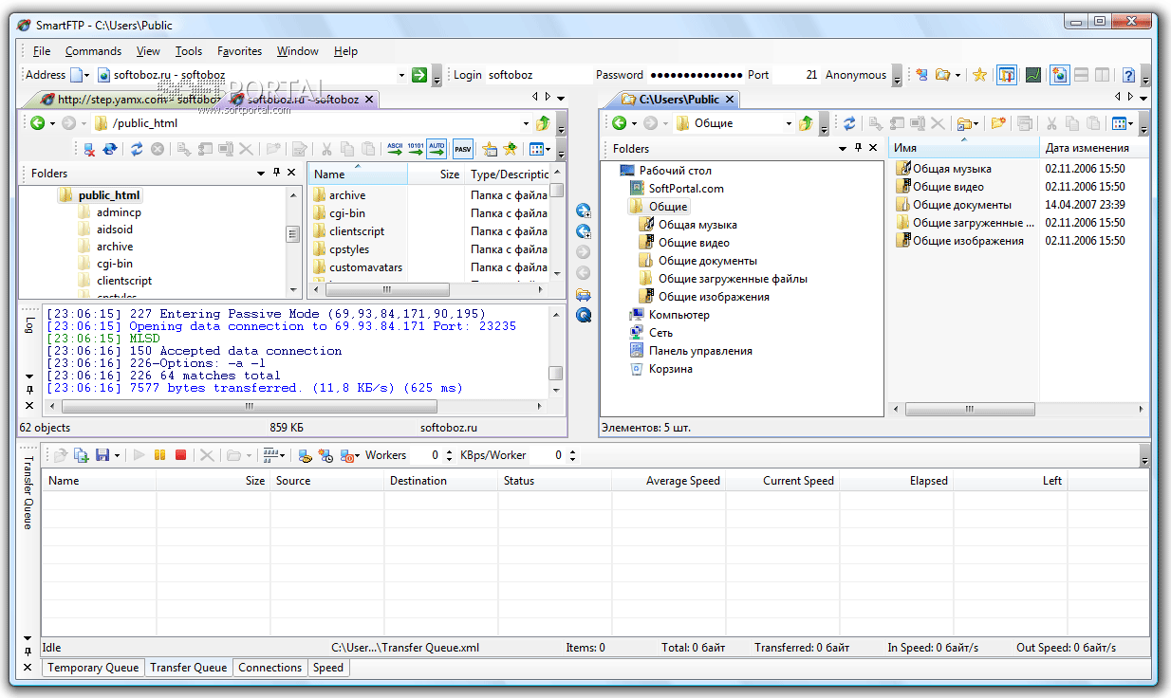Stop the transfer queue with the red button

tap(180, 455)
